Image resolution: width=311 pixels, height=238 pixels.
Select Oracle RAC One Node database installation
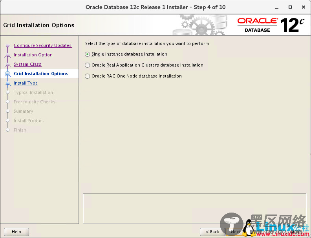click(x=133, y=76)
